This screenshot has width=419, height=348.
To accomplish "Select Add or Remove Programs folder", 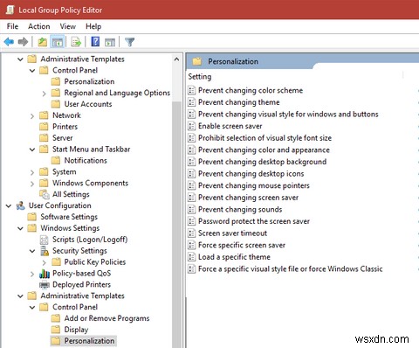I will click(106, 318).
